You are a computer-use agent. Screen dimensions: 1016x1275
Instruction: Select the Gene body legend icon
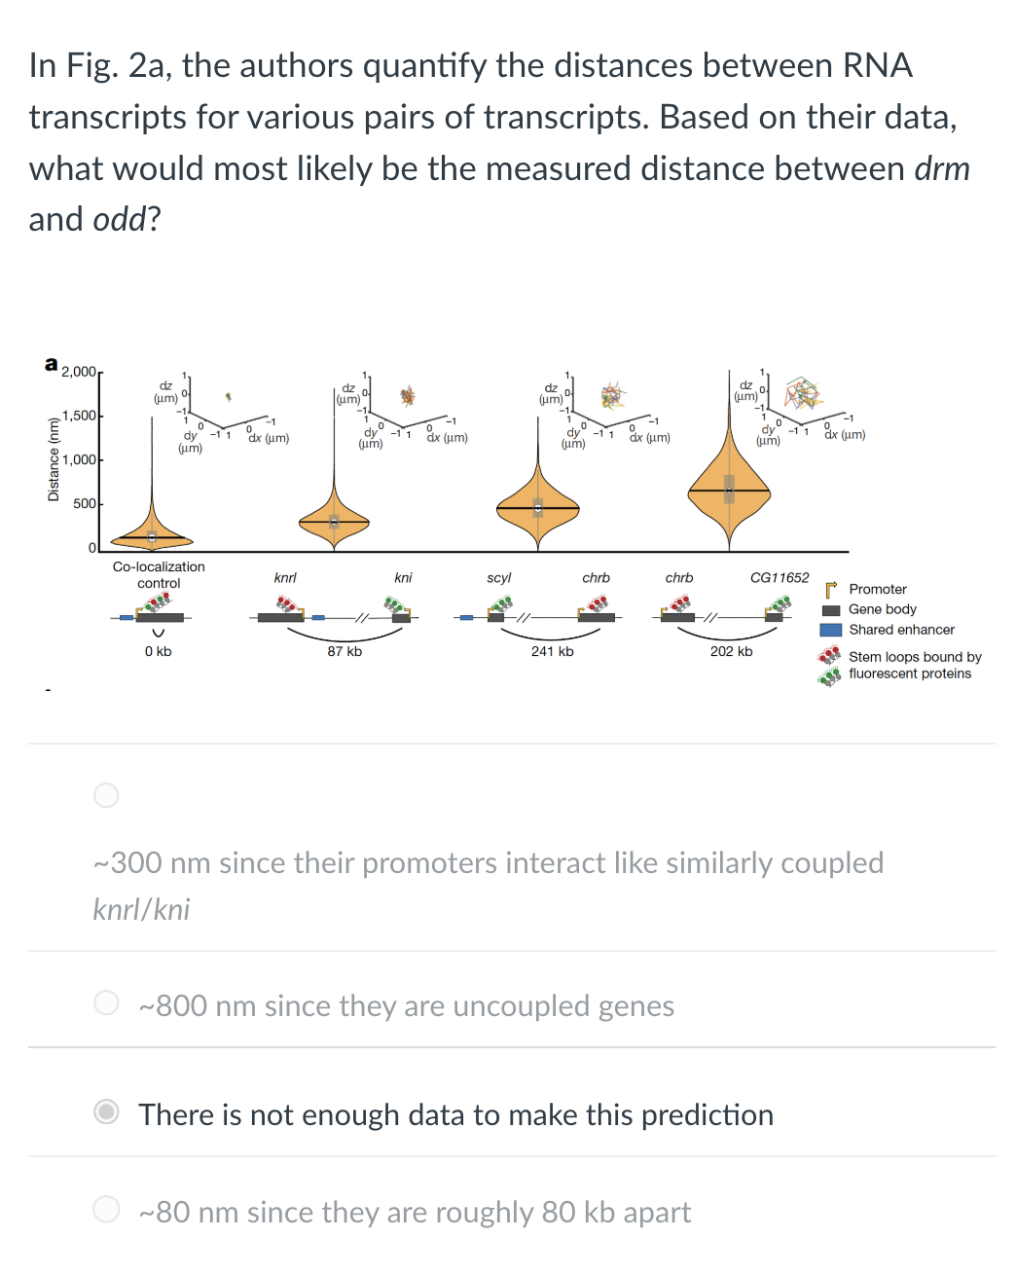[x=830, y=609]
